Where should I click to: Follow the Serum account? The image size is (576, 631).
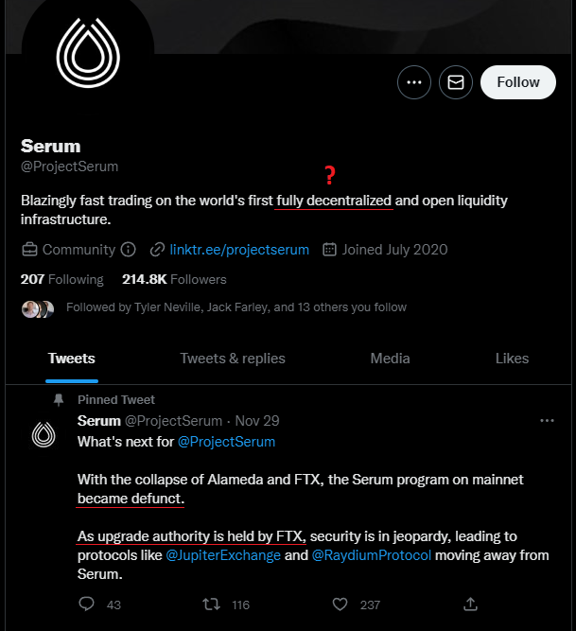[x=517, y=82]
